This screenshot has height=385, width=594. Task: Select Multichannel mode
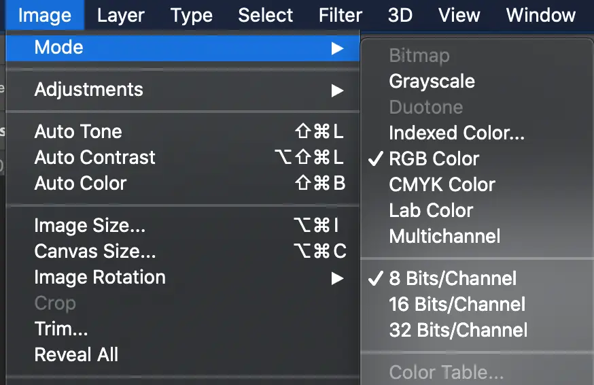pyautogui.click(x=444, y=237)
